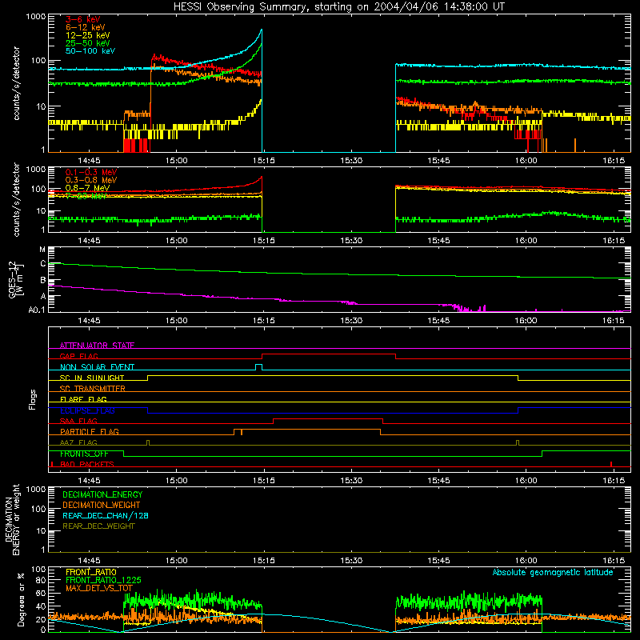Click the 25-50 keV legend label
This screenshot has height=640, width=640.
[87, 43]
